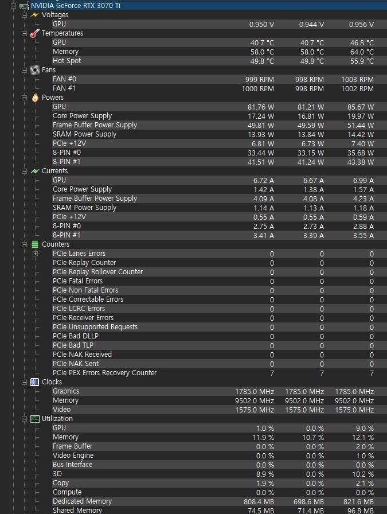387x514 pixels.
Task: Select the Voltages category label
Action: pos(55,15)
